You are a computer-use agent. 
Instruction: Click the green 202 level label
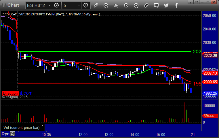pyautogui.click(x=197, y=52)
